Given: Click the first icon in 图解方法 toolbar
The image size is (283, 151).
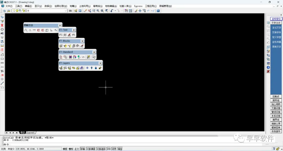Looking at the screenshot, I should [26, 30].
